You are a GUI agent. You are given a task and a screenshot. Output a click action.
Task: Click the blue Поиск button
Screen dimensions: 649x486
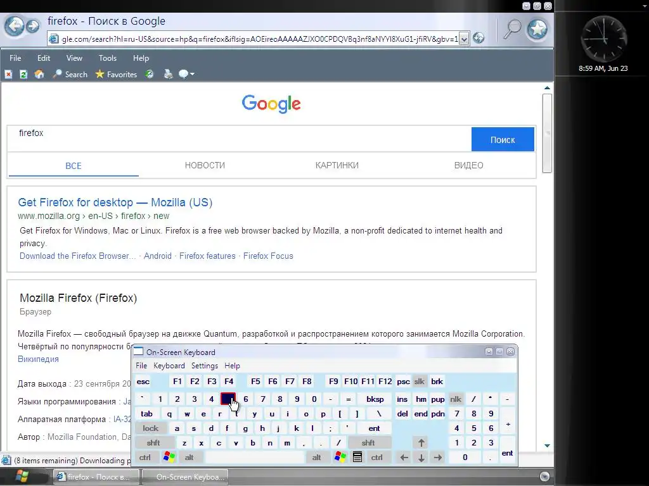(503, 139)
